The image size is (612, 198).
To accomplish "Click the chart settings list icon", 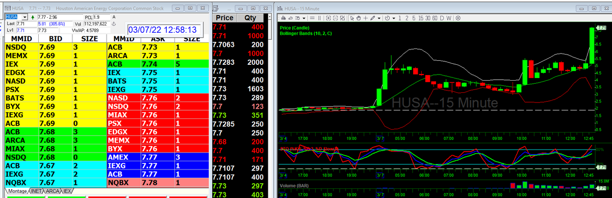I will point(297,18).
